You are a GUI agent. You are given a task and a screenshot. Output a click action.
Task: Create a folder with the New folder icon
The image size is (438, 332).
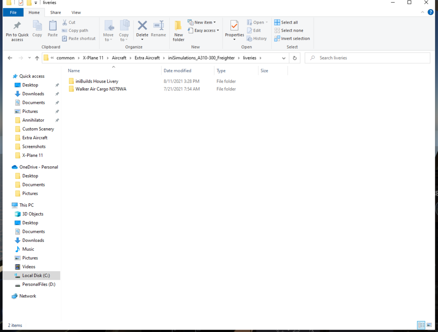(178, 29)
